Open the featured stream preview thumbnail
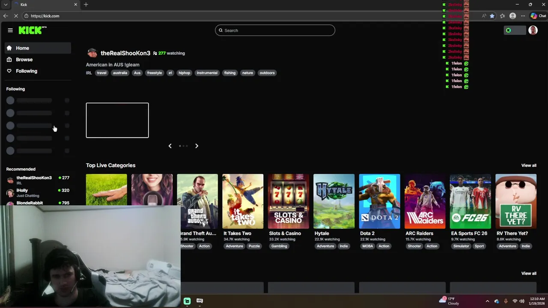The image size is (548, 308). point(117,120)
